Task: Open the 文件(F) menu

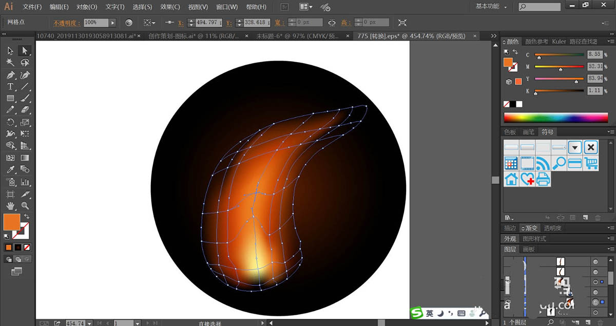Action: [32, 7]
